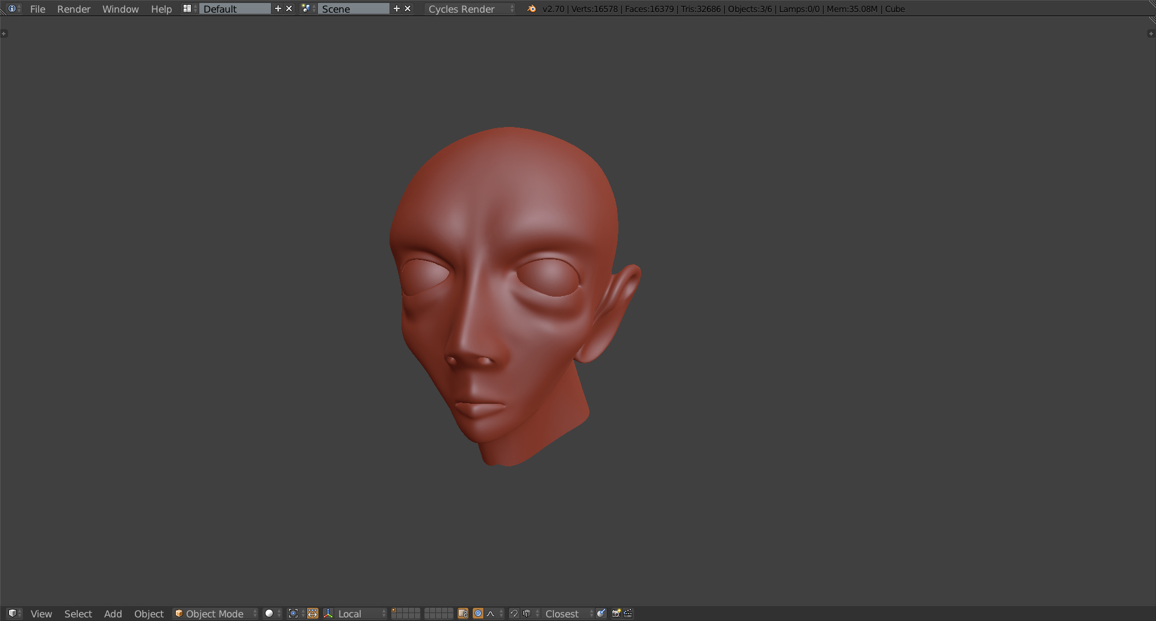
Task: Add a new scene
Action: click(x=397, y=8)
